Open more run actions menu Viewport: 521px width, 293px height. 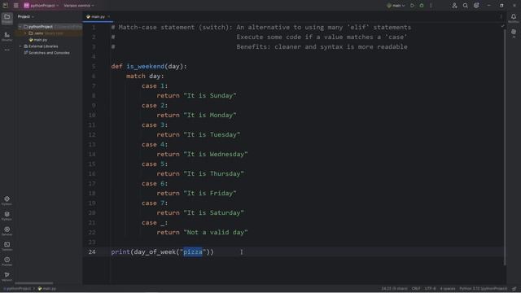(x=431, y=6)
